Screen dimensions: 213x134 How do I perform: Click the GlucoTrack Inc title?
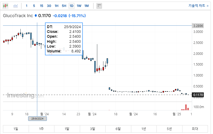(18, 16)
